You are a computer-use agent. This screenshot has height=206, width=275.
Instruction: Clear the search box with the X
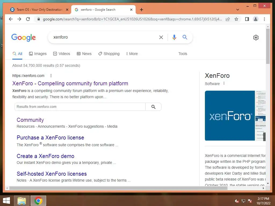tap(161, 37)
